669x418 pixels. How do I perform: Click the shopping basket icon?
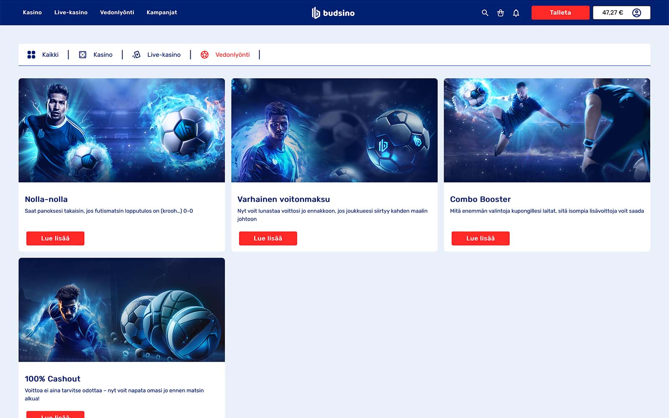(500, 13)
